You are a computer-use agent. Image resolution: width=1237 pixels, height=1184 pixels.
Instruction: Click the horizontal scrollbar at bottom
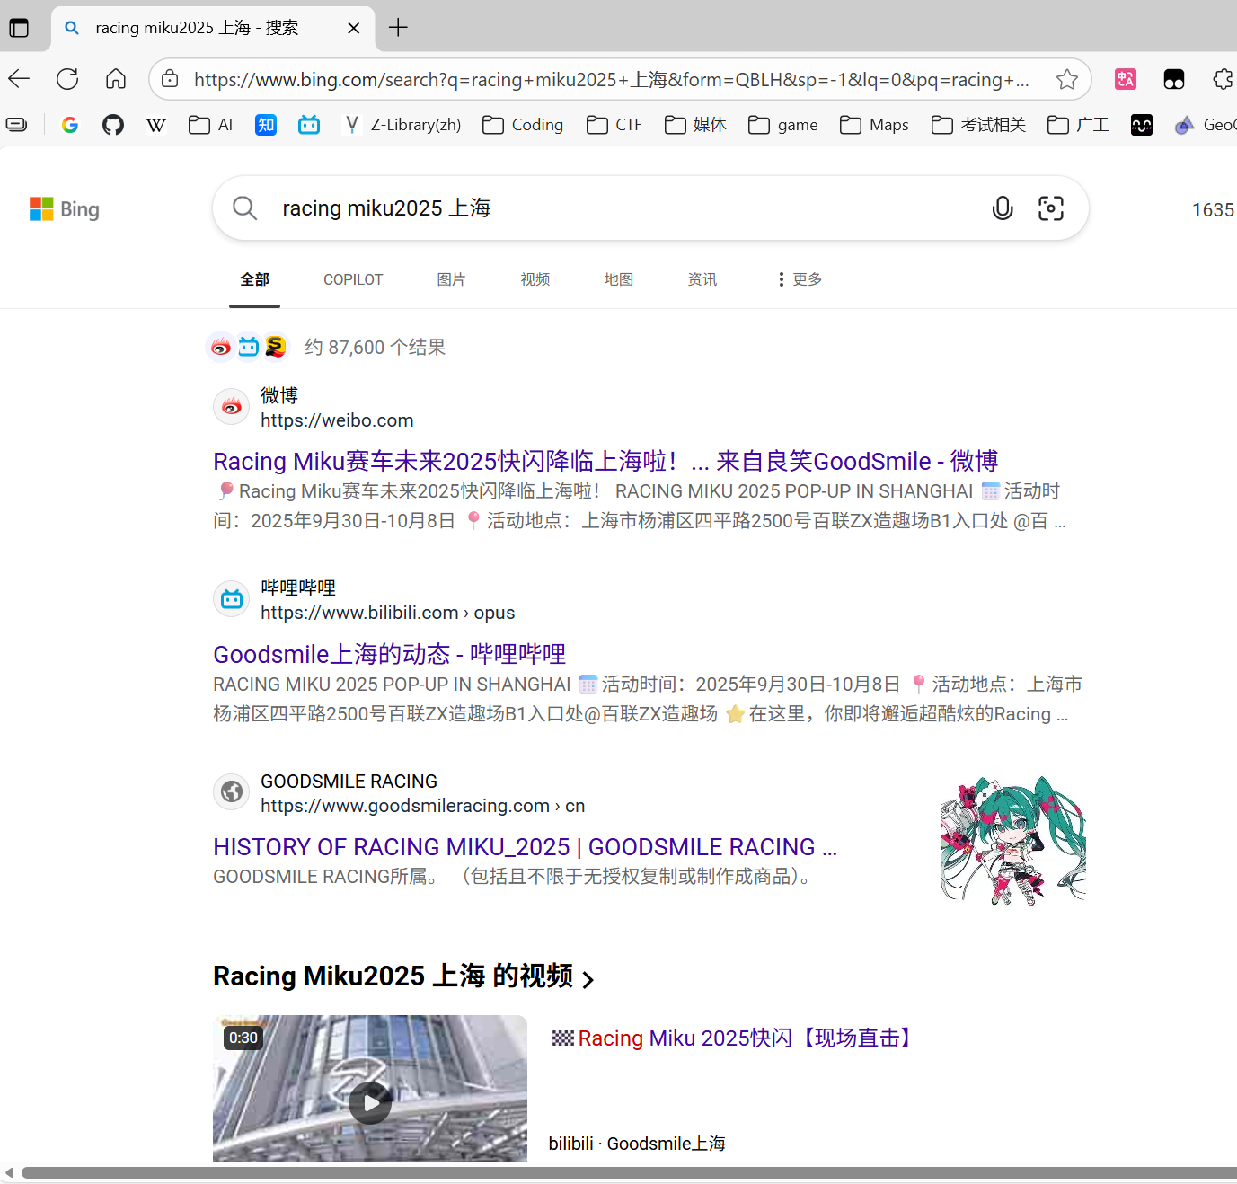(629, 1172)
